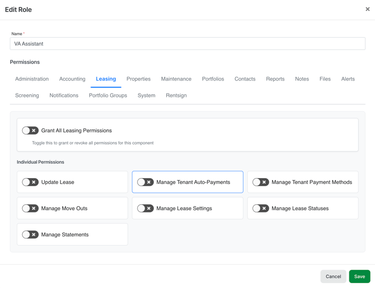Save the role changes
The image size is (375, 288).
[359, 277]
